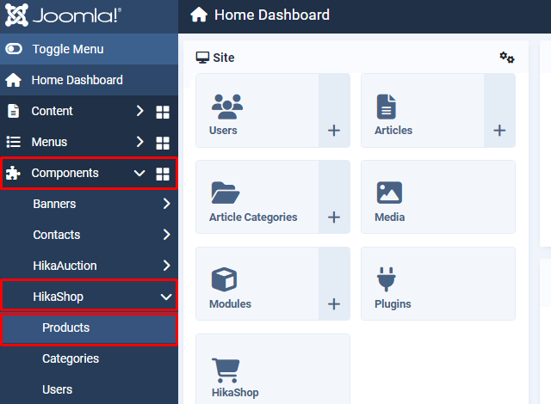Image resolution: width=551 pixels, height=404 pixels.
Task: Add a new module with plus icon
Action: pos(334,303)
